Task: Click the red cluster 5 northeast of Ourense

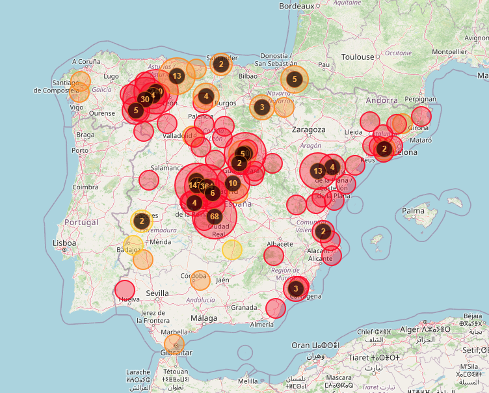Action: pos(136,110)
